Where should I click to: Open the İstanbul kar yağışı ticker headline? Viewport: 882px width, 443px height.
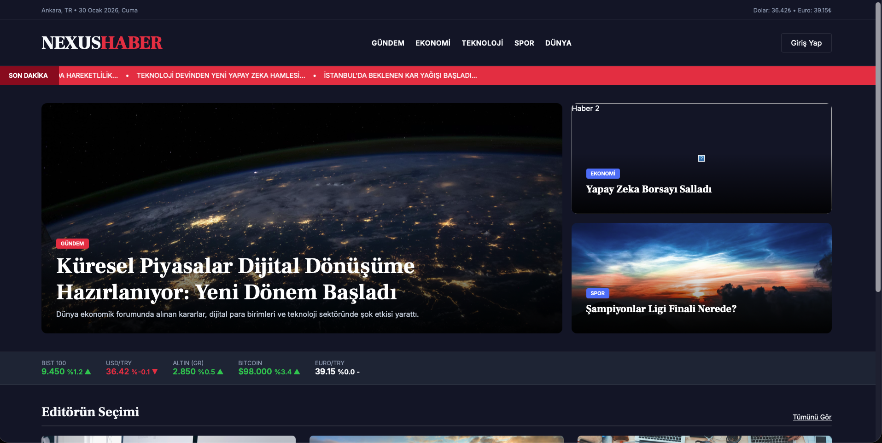[400, 76]
